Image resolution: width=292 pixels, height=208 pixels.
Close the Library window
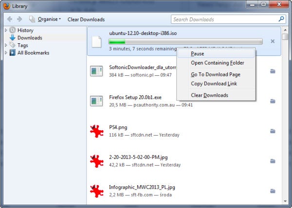click(279, 4)
